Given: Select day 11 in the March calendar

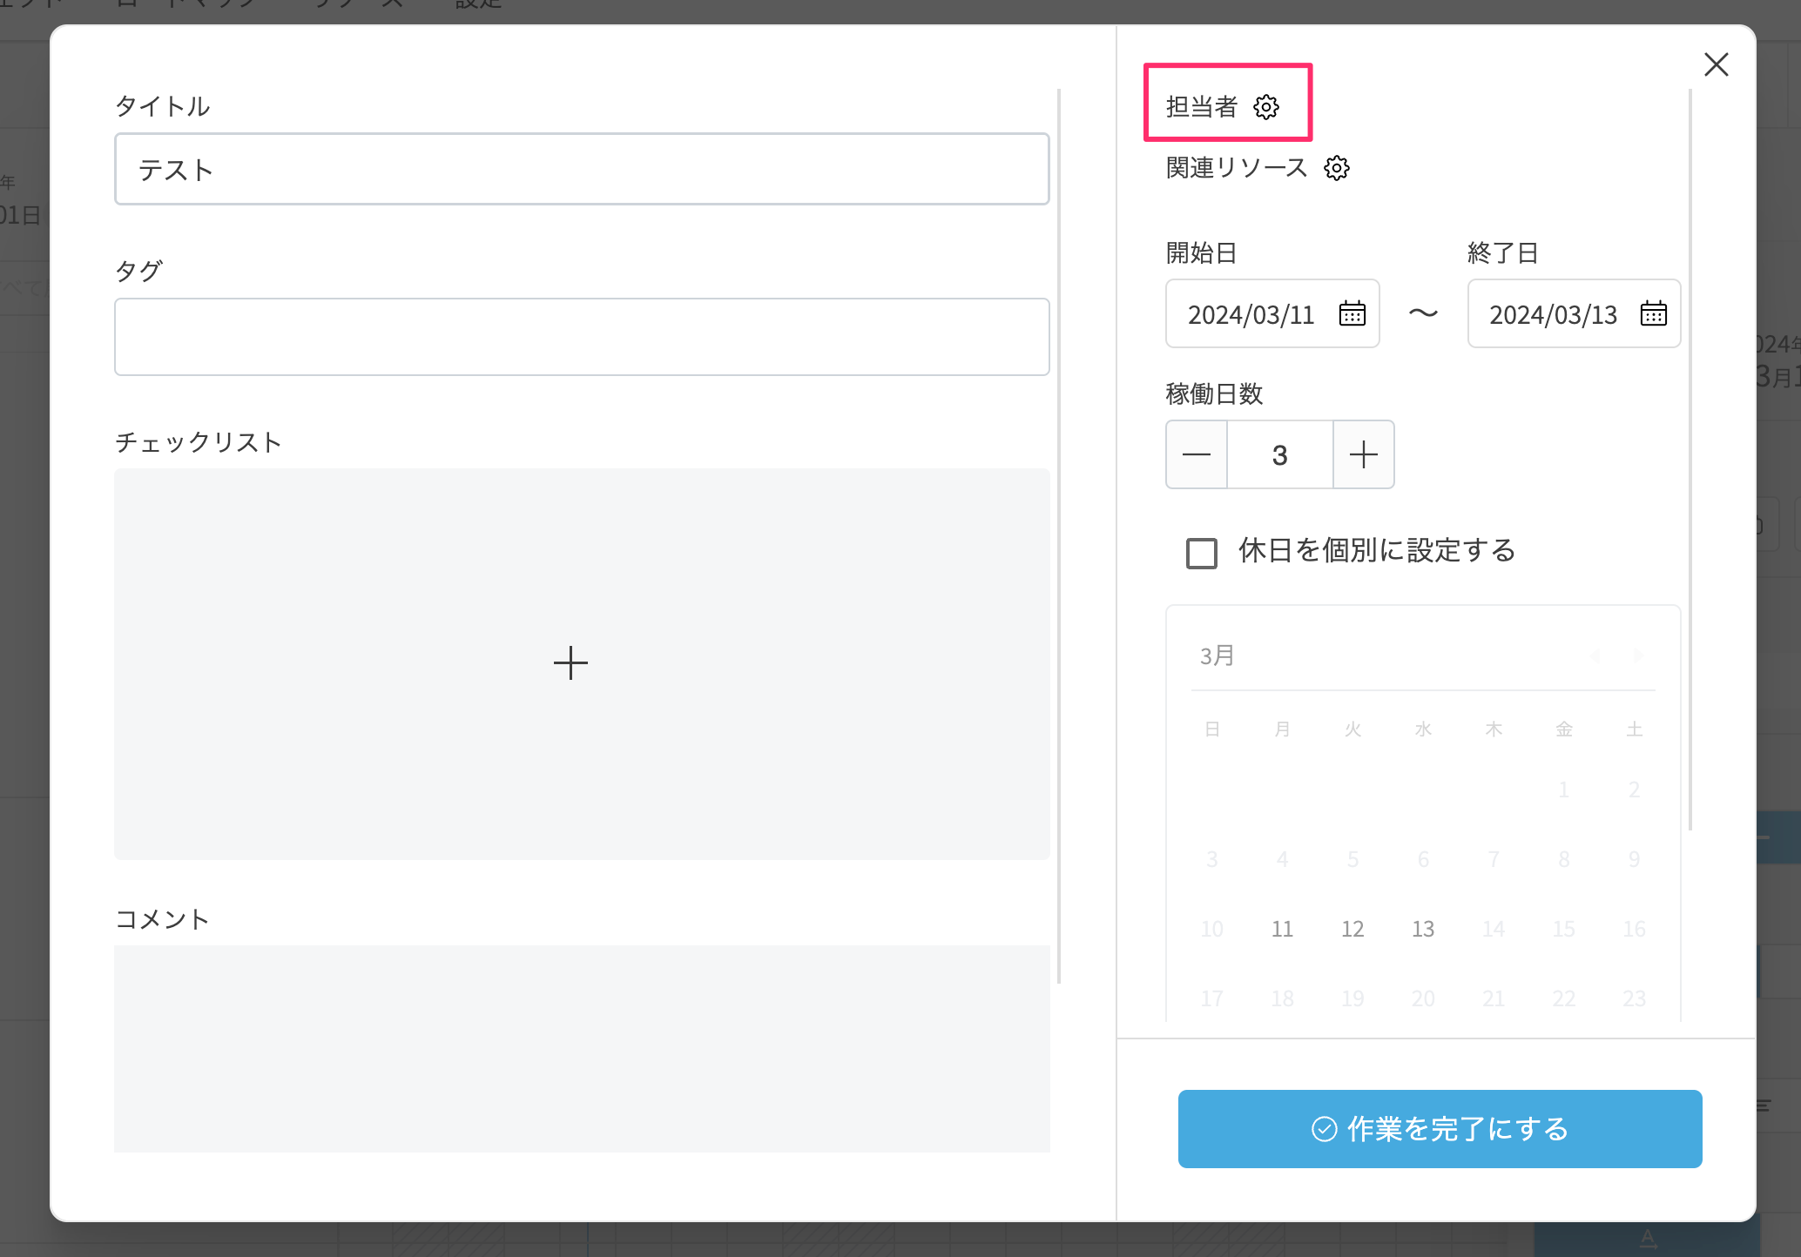Looking at the screenshot, I should tap(1282, 929).
